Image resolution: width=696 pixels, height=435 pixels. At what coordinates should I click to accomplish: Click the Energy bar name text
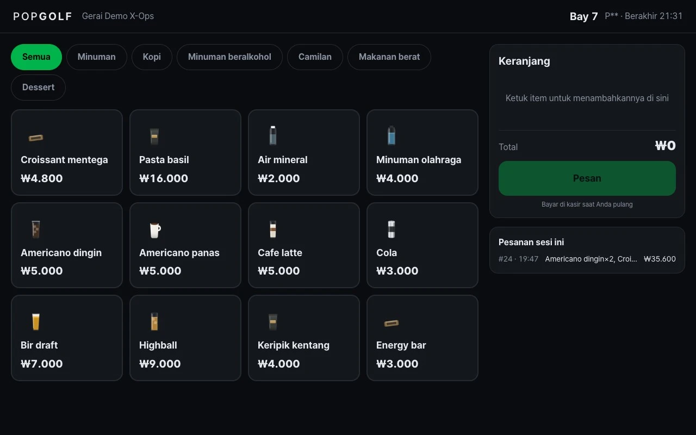pyautogui.click(x=401, y=345)
